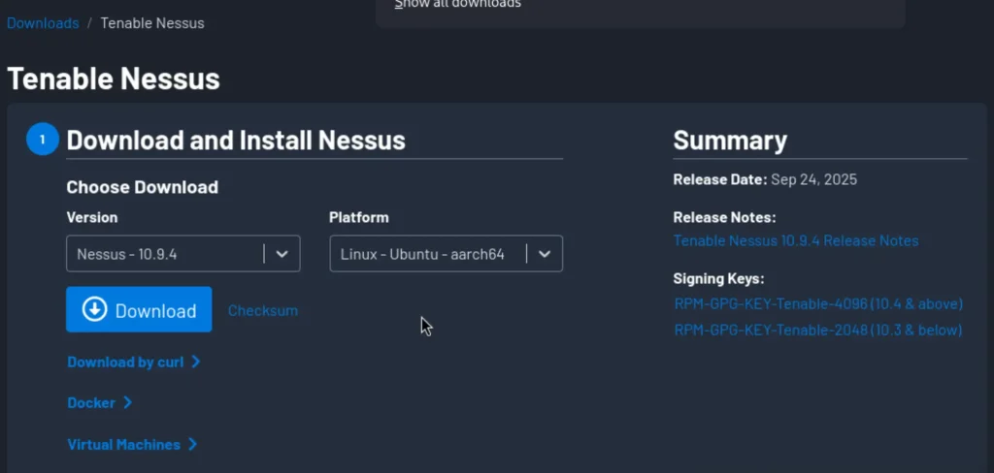
Task: Expand the Virtual Machines section
Action: tap(123, 444)
